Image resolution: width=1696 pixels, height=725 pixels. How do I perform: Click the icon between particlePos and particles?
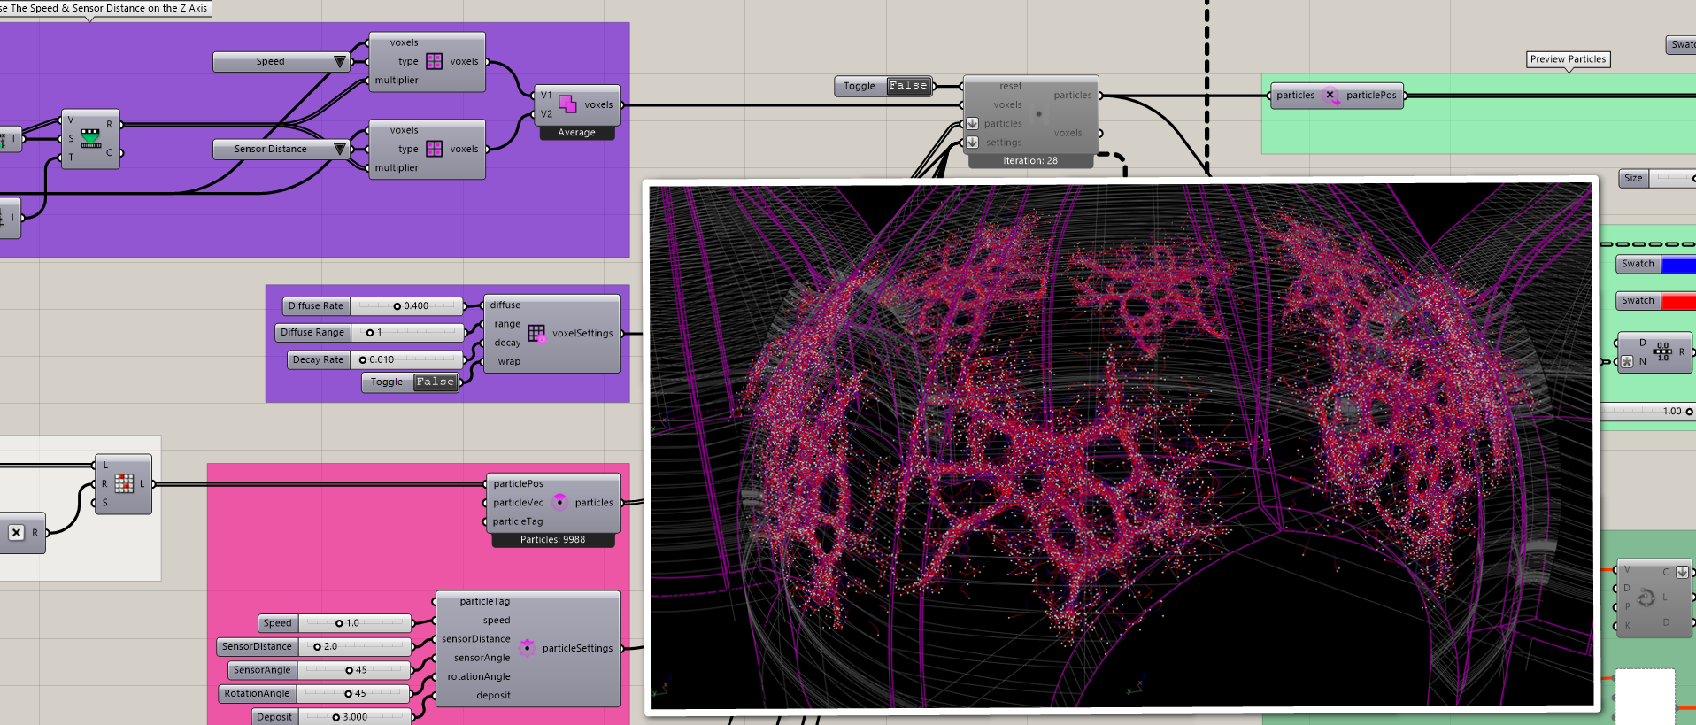point(559,502)
